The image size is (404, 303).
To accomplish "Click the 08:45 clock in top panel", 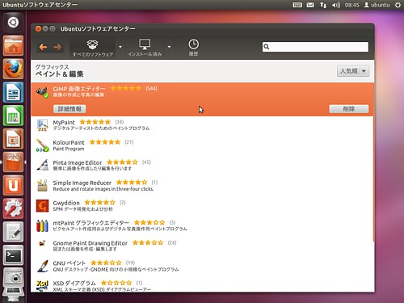I will [351, 5].
